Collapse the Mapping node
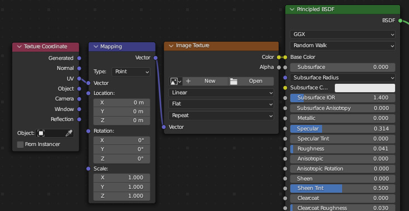 click(96, 47)
